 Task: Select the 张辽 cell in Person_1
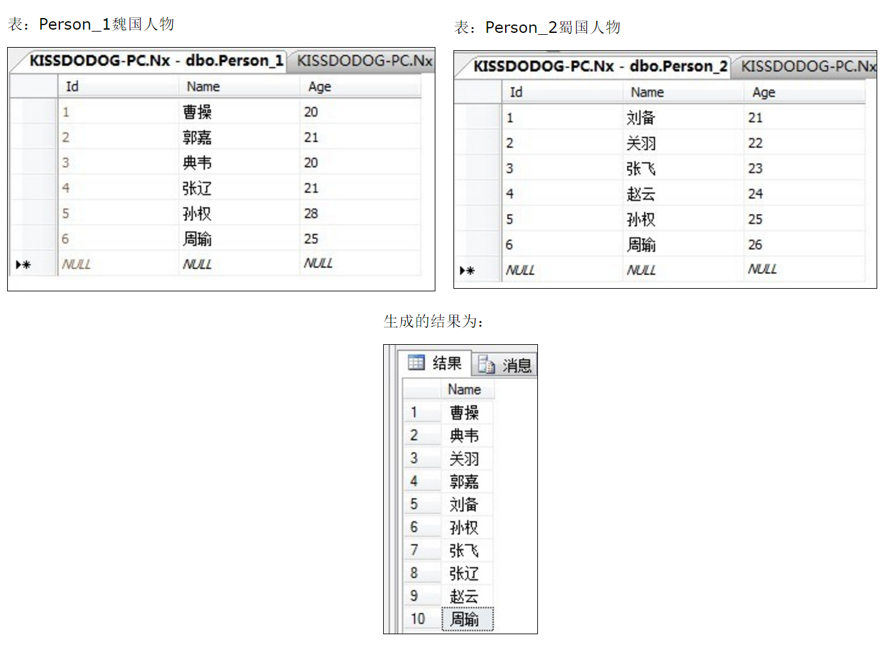click(239, 188)
